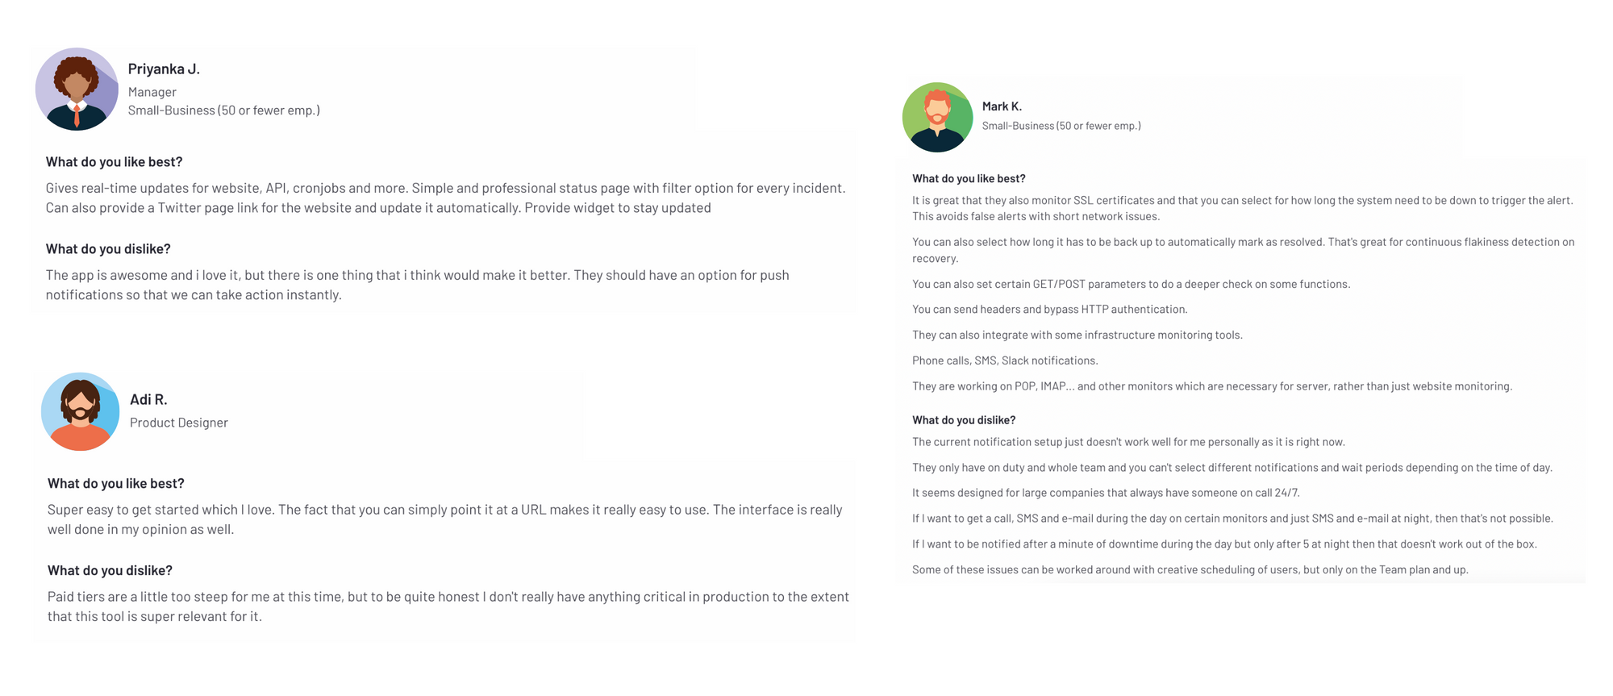Click Adi R.'s bearded avatar

tap(80, 411)
